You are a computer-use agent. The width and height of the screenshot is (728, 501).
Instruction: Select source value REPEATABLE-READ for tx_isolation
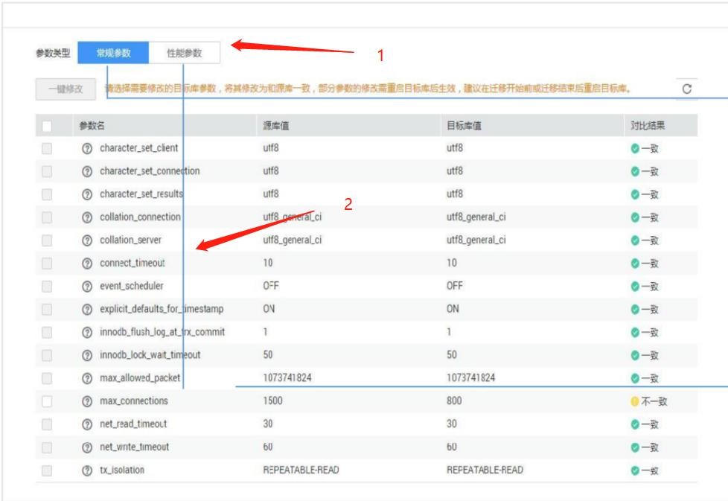(301, 470)
